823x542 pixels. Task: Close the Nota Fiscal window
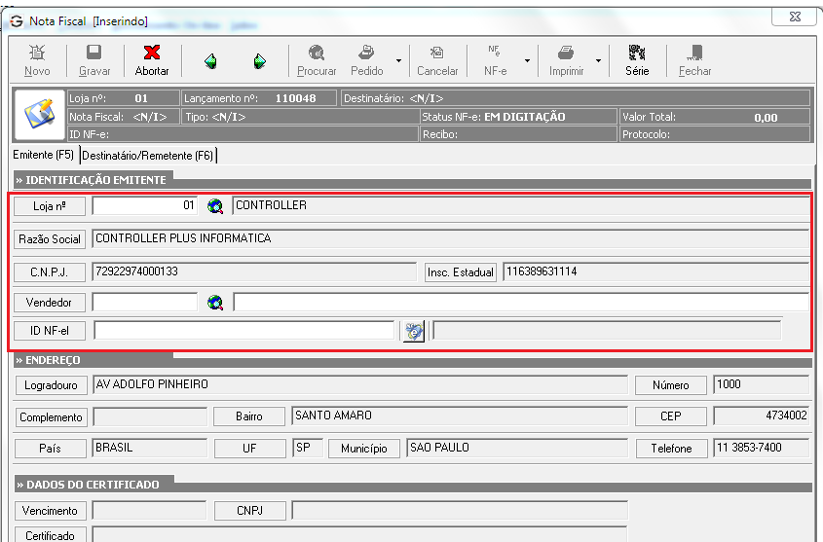click(x=795, y=17)
